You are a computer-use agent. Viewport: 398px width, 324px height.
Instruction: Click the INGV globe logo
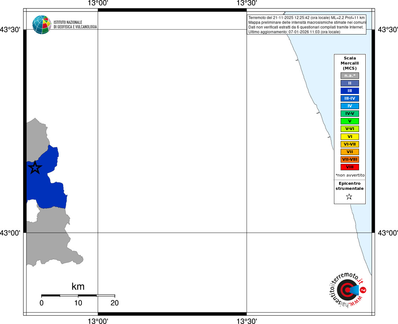point(42,25)
